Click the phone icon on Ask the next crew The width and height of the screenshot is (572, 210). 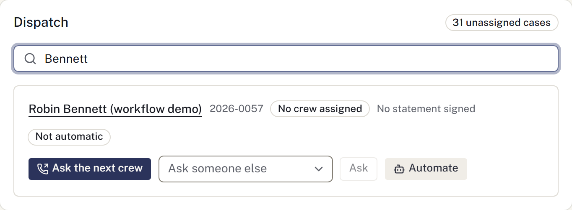pyautogui.click(x=43, y=169)
